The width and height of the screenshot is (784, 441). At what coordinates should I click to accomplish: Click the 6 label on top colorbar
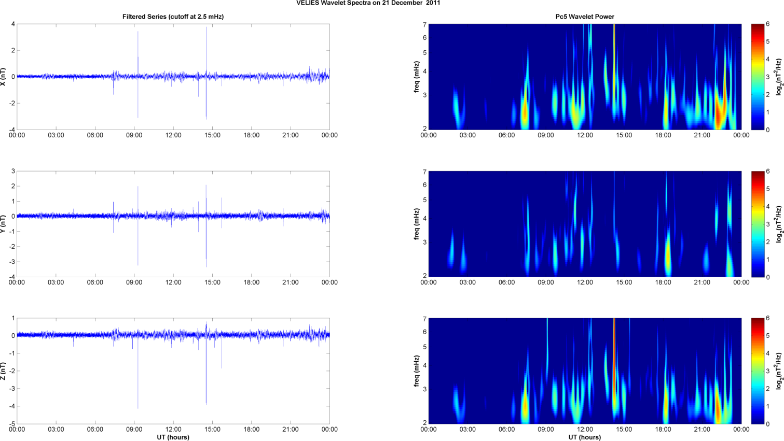point(768,24)
